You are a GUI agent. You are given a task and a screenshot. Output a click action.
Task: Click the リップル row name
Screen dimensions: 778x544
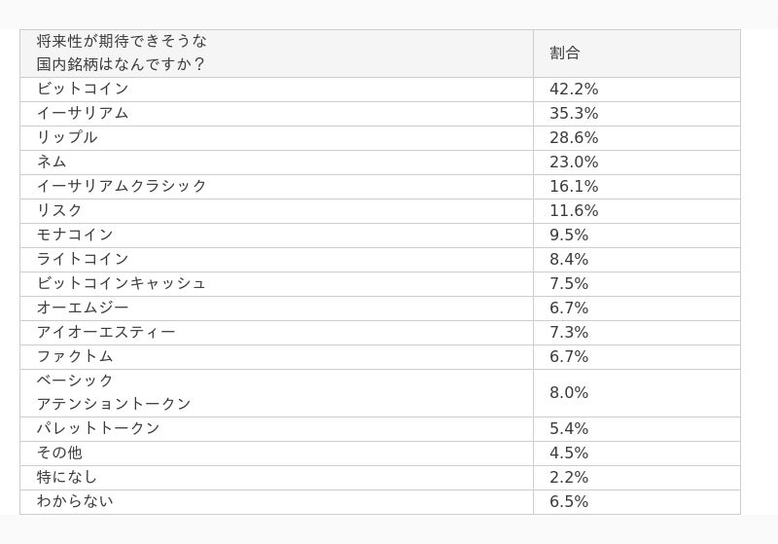coord(67,137)
